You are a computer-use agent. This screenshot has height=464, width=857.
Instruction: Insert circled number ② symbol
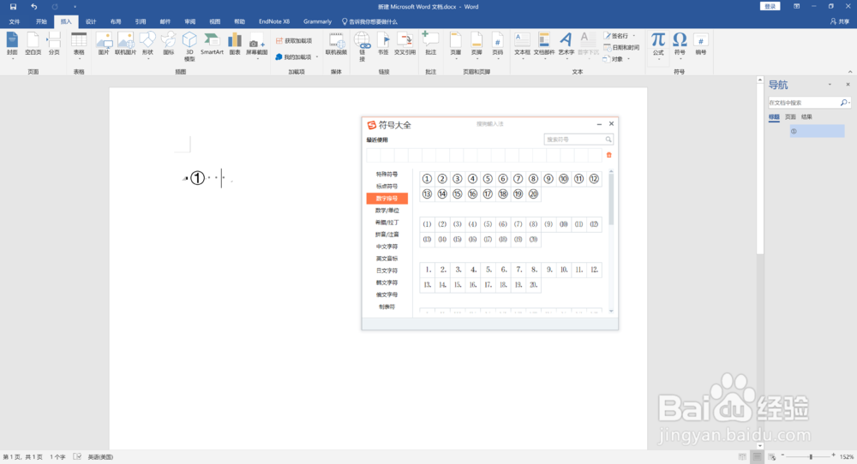(442, 179)
